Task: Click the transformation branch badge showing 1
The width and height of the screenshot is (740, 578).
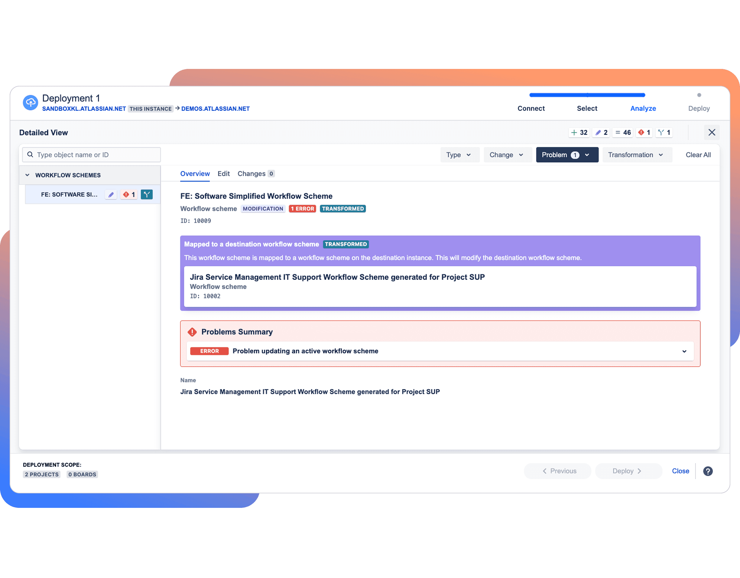Action: tap(664, 132)
